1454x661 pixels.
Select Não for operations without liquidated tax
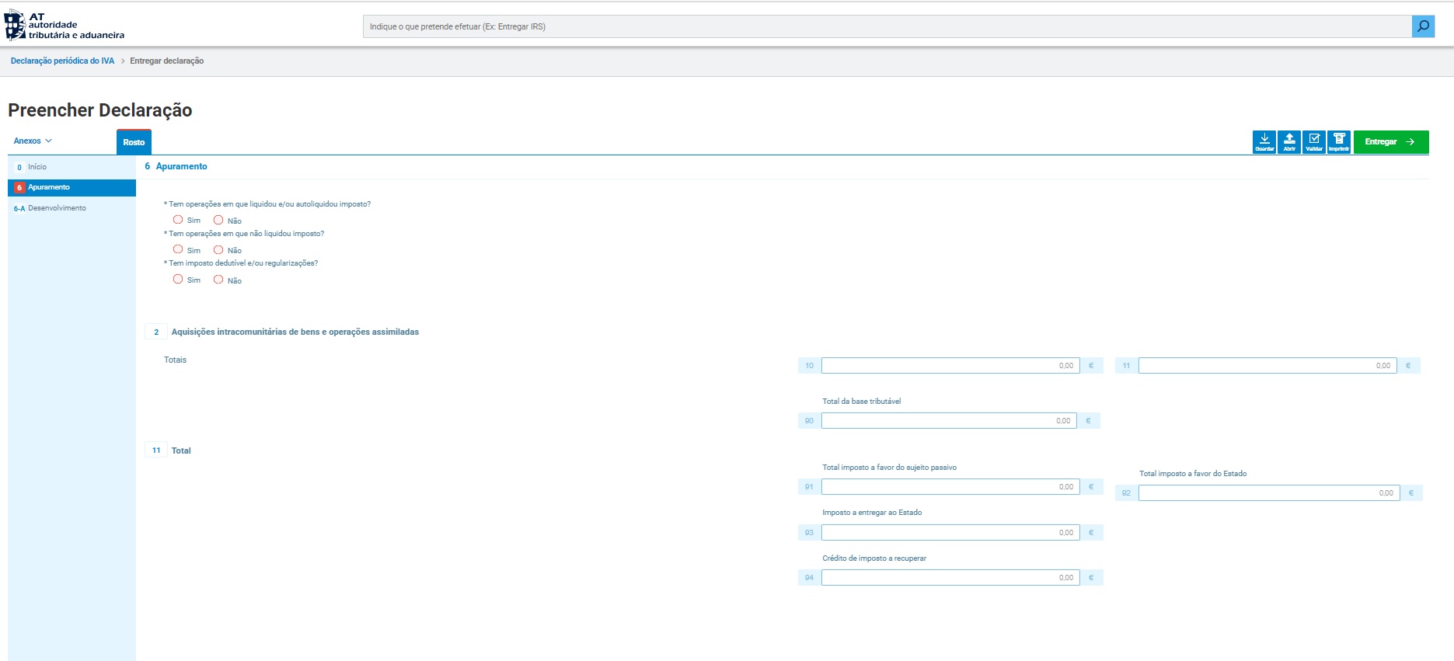218,249
